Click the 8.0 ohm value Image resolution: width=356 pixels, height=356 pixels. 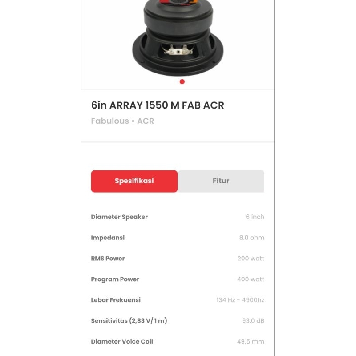(251, 238)
